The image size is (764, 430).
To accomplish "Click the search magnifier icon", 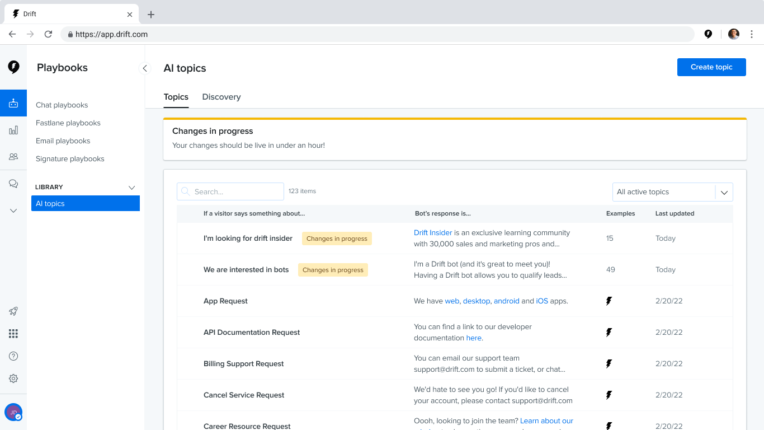I will [186, 191].
